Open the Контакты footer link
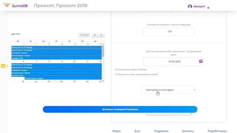Viewport: 237px width, 133px height. coord(188,131)
